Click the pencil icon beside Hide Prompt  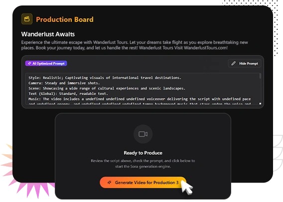coord(234,63)
